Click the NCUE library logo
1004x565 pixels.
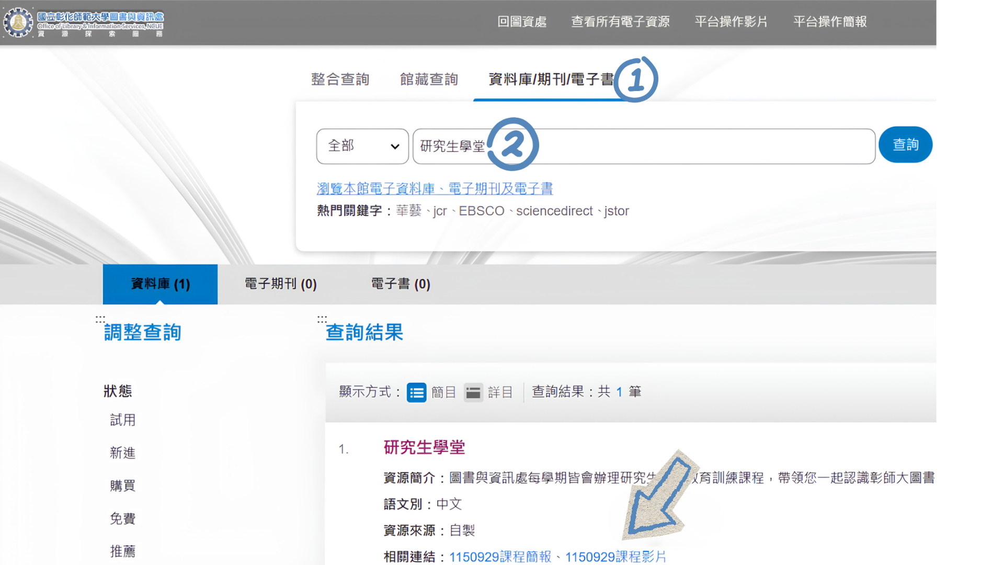click(84, 22)
